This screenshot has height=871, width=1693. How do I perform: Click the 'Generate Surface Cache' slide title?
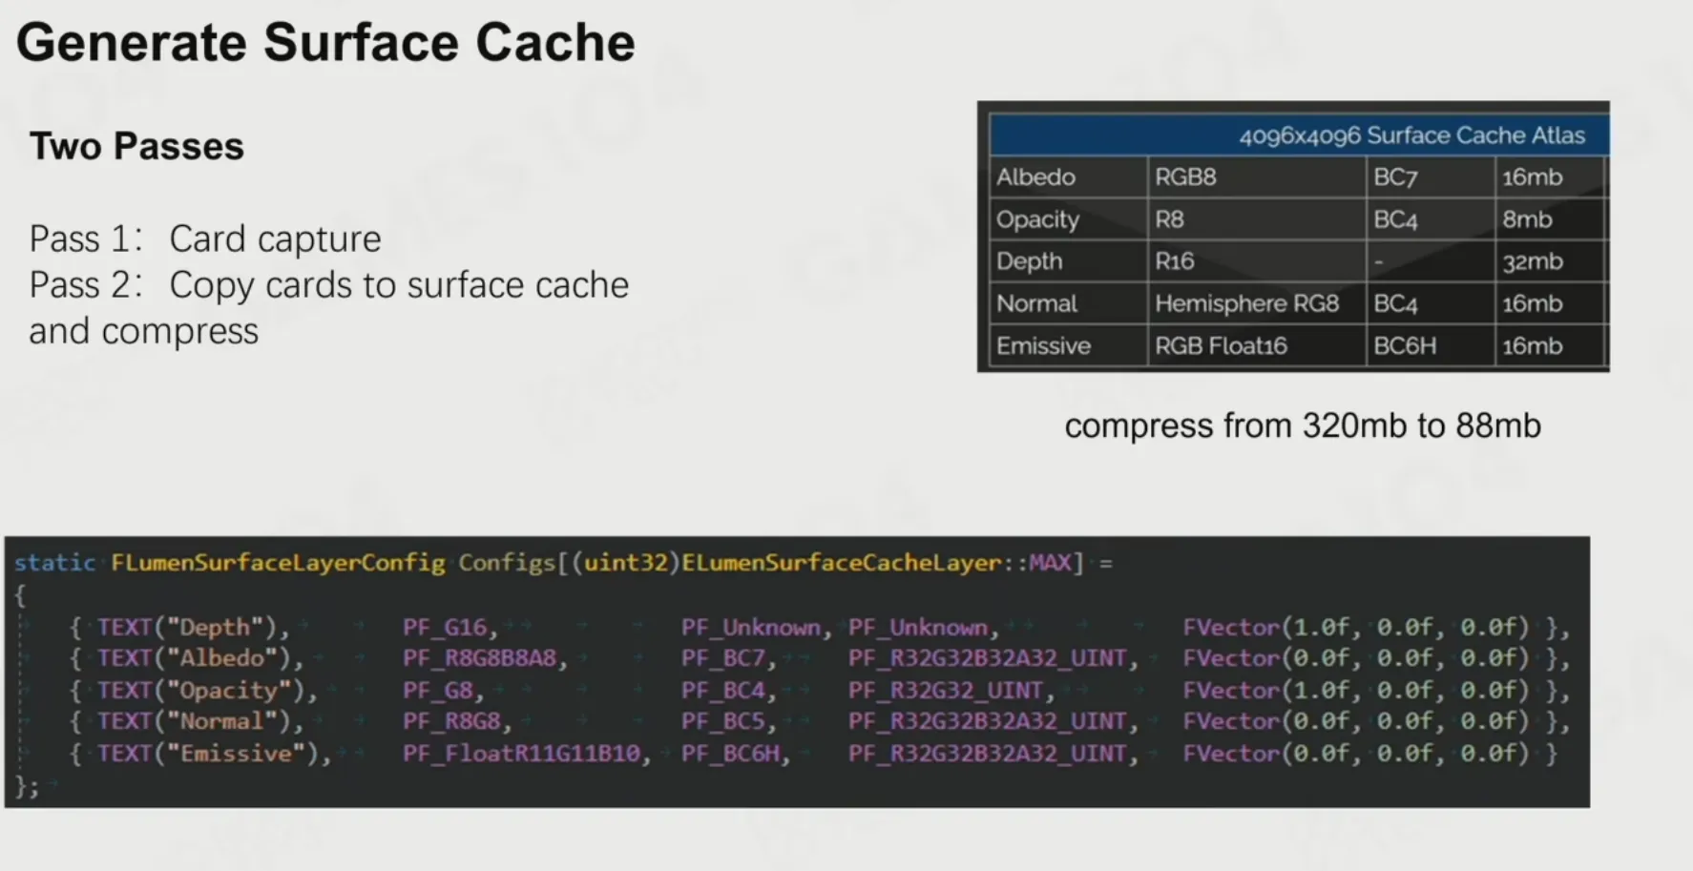tap(325, 43)
